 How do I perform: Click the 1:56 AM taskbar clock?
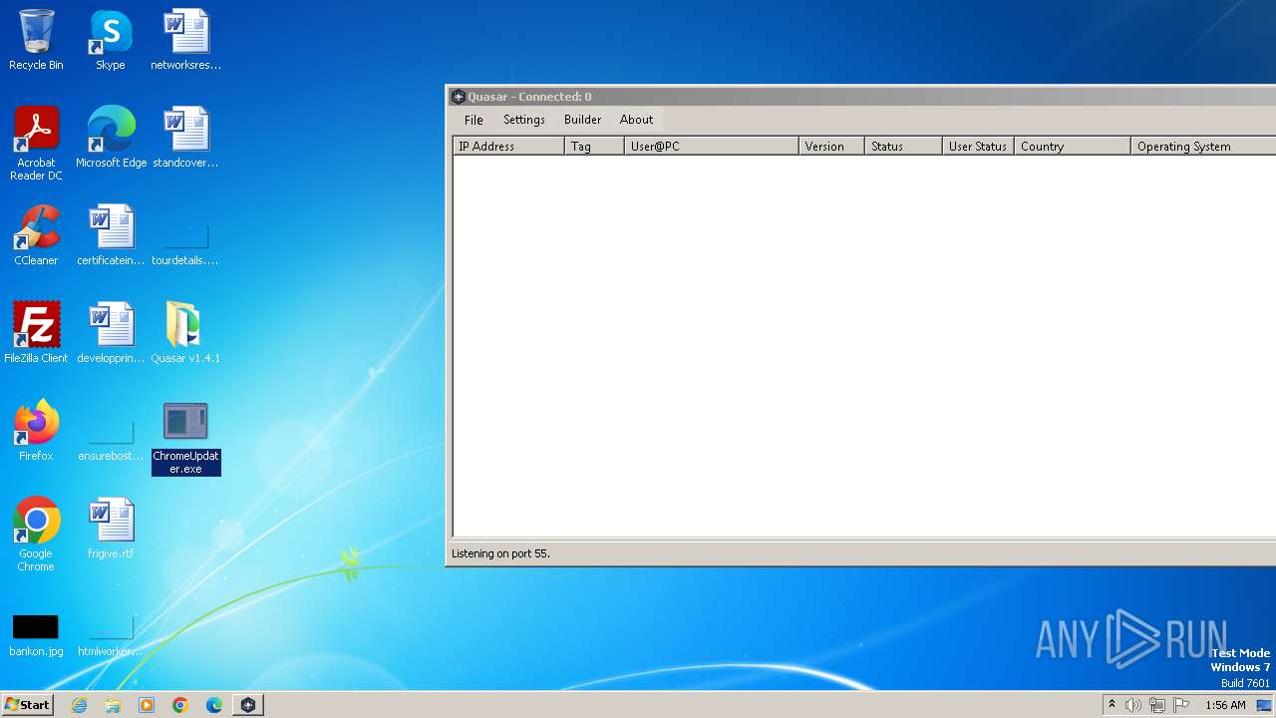point(1225,705)
